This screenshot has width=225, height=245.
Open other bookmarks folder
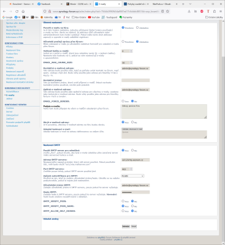coord(215,17)
